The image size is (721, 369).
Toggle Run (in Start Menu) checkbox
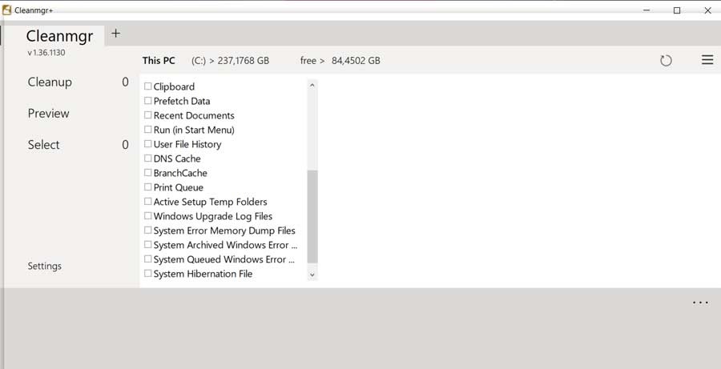click(x=147, y=129)
